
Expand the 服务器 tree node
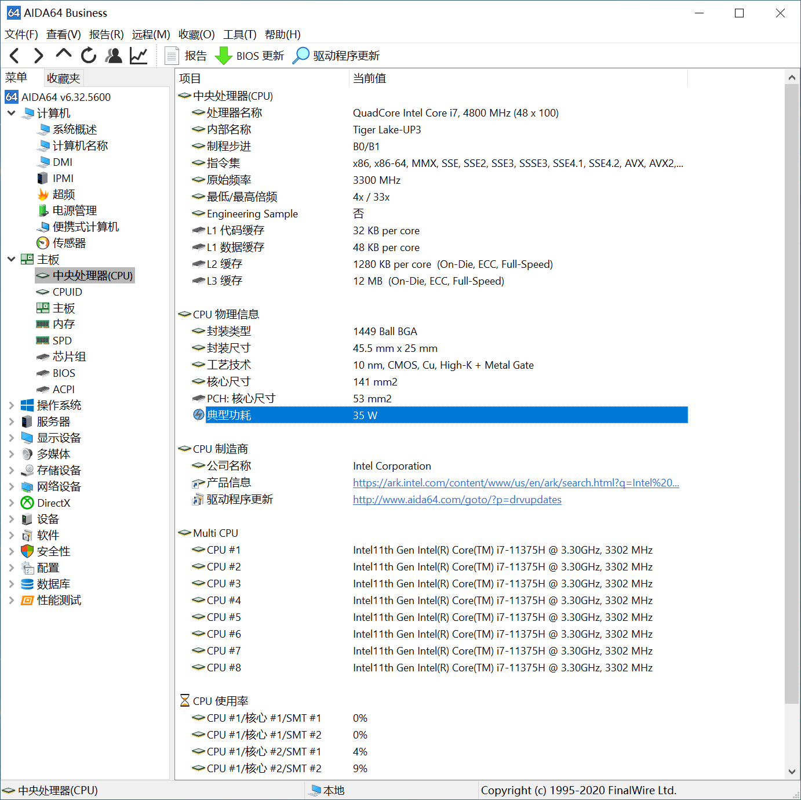pos(11,421)
